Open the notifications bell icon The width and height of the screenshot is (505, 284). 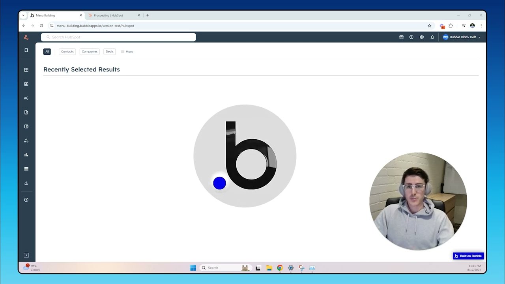coord(432,37)
